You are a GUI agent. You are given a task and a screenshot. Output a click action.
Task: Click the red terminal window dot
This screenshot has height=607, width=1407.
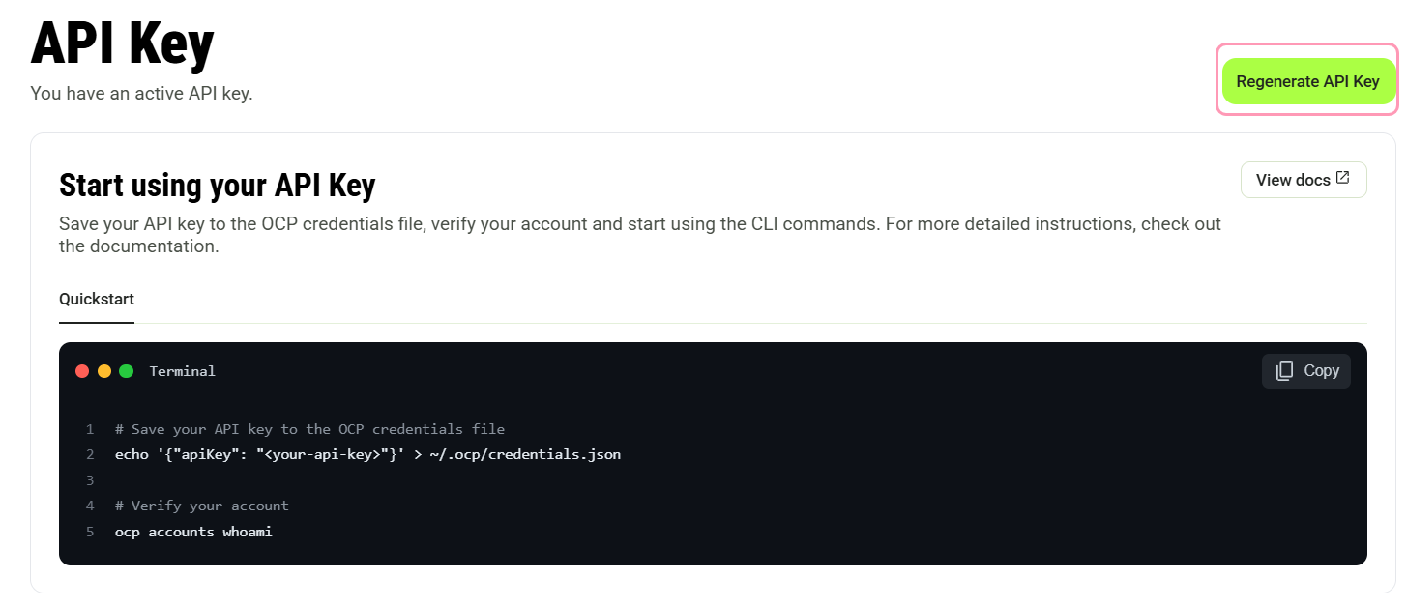click(82, 371)
